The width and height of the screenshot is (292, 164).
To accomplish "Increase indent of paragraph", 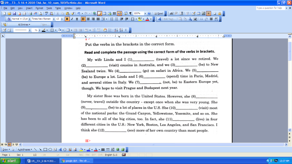I will (126, 19).
